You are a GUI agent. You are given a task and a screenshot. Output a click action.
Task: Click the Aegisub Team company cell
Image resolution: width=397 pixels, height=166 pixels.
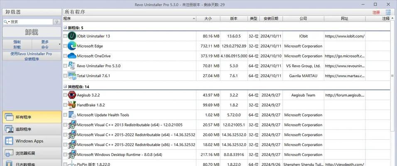click(x=303, y=95)
